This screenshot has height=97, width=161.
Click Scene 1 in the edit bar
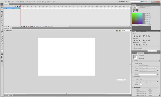pyautogui.click(x=10, y=30)
